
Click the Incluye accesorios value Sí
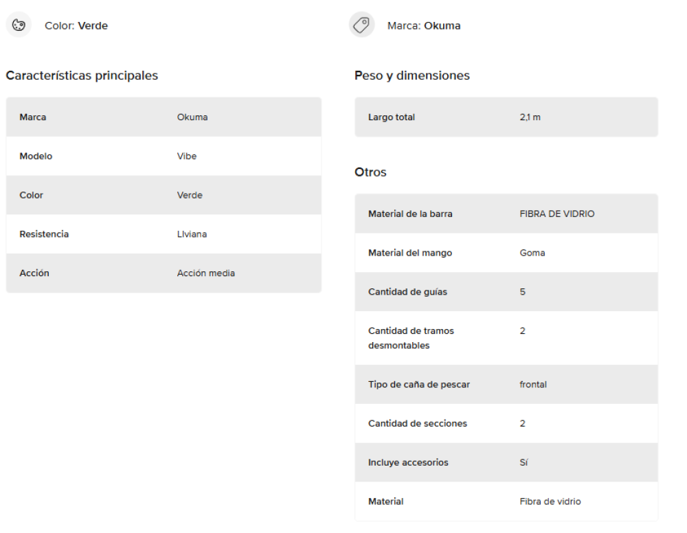pyautogui.click(x=523, y=463)
